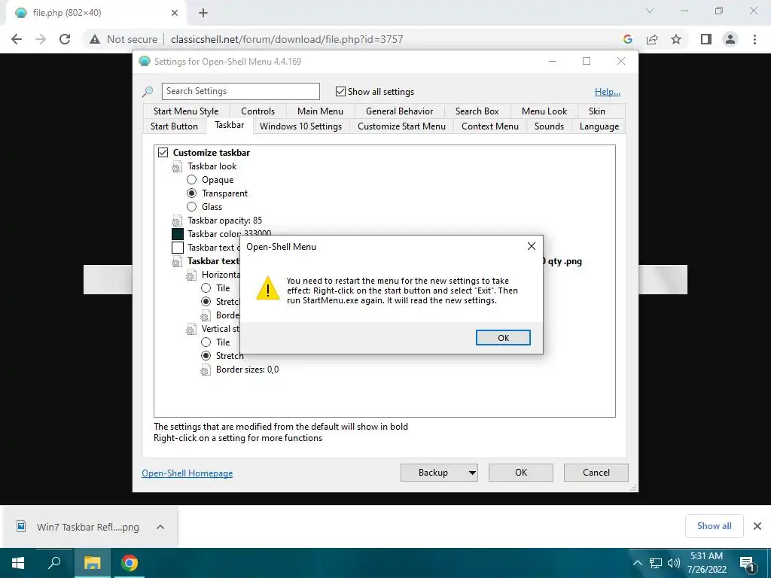771x578 pixels.
Task: Click the Taskbar text color swatch
Action: click(x=178, y=248)
